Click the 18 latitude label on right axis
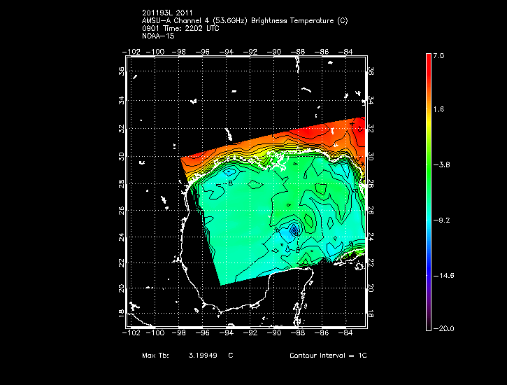Screen dimensions: 507x385 (x=371, y=314)
